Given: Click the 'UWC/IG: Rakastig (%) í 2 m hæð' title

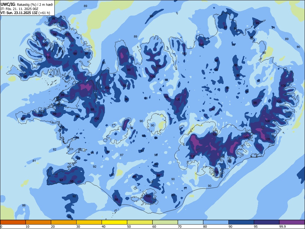Looking at the screenshot, I should coord(27,4).
